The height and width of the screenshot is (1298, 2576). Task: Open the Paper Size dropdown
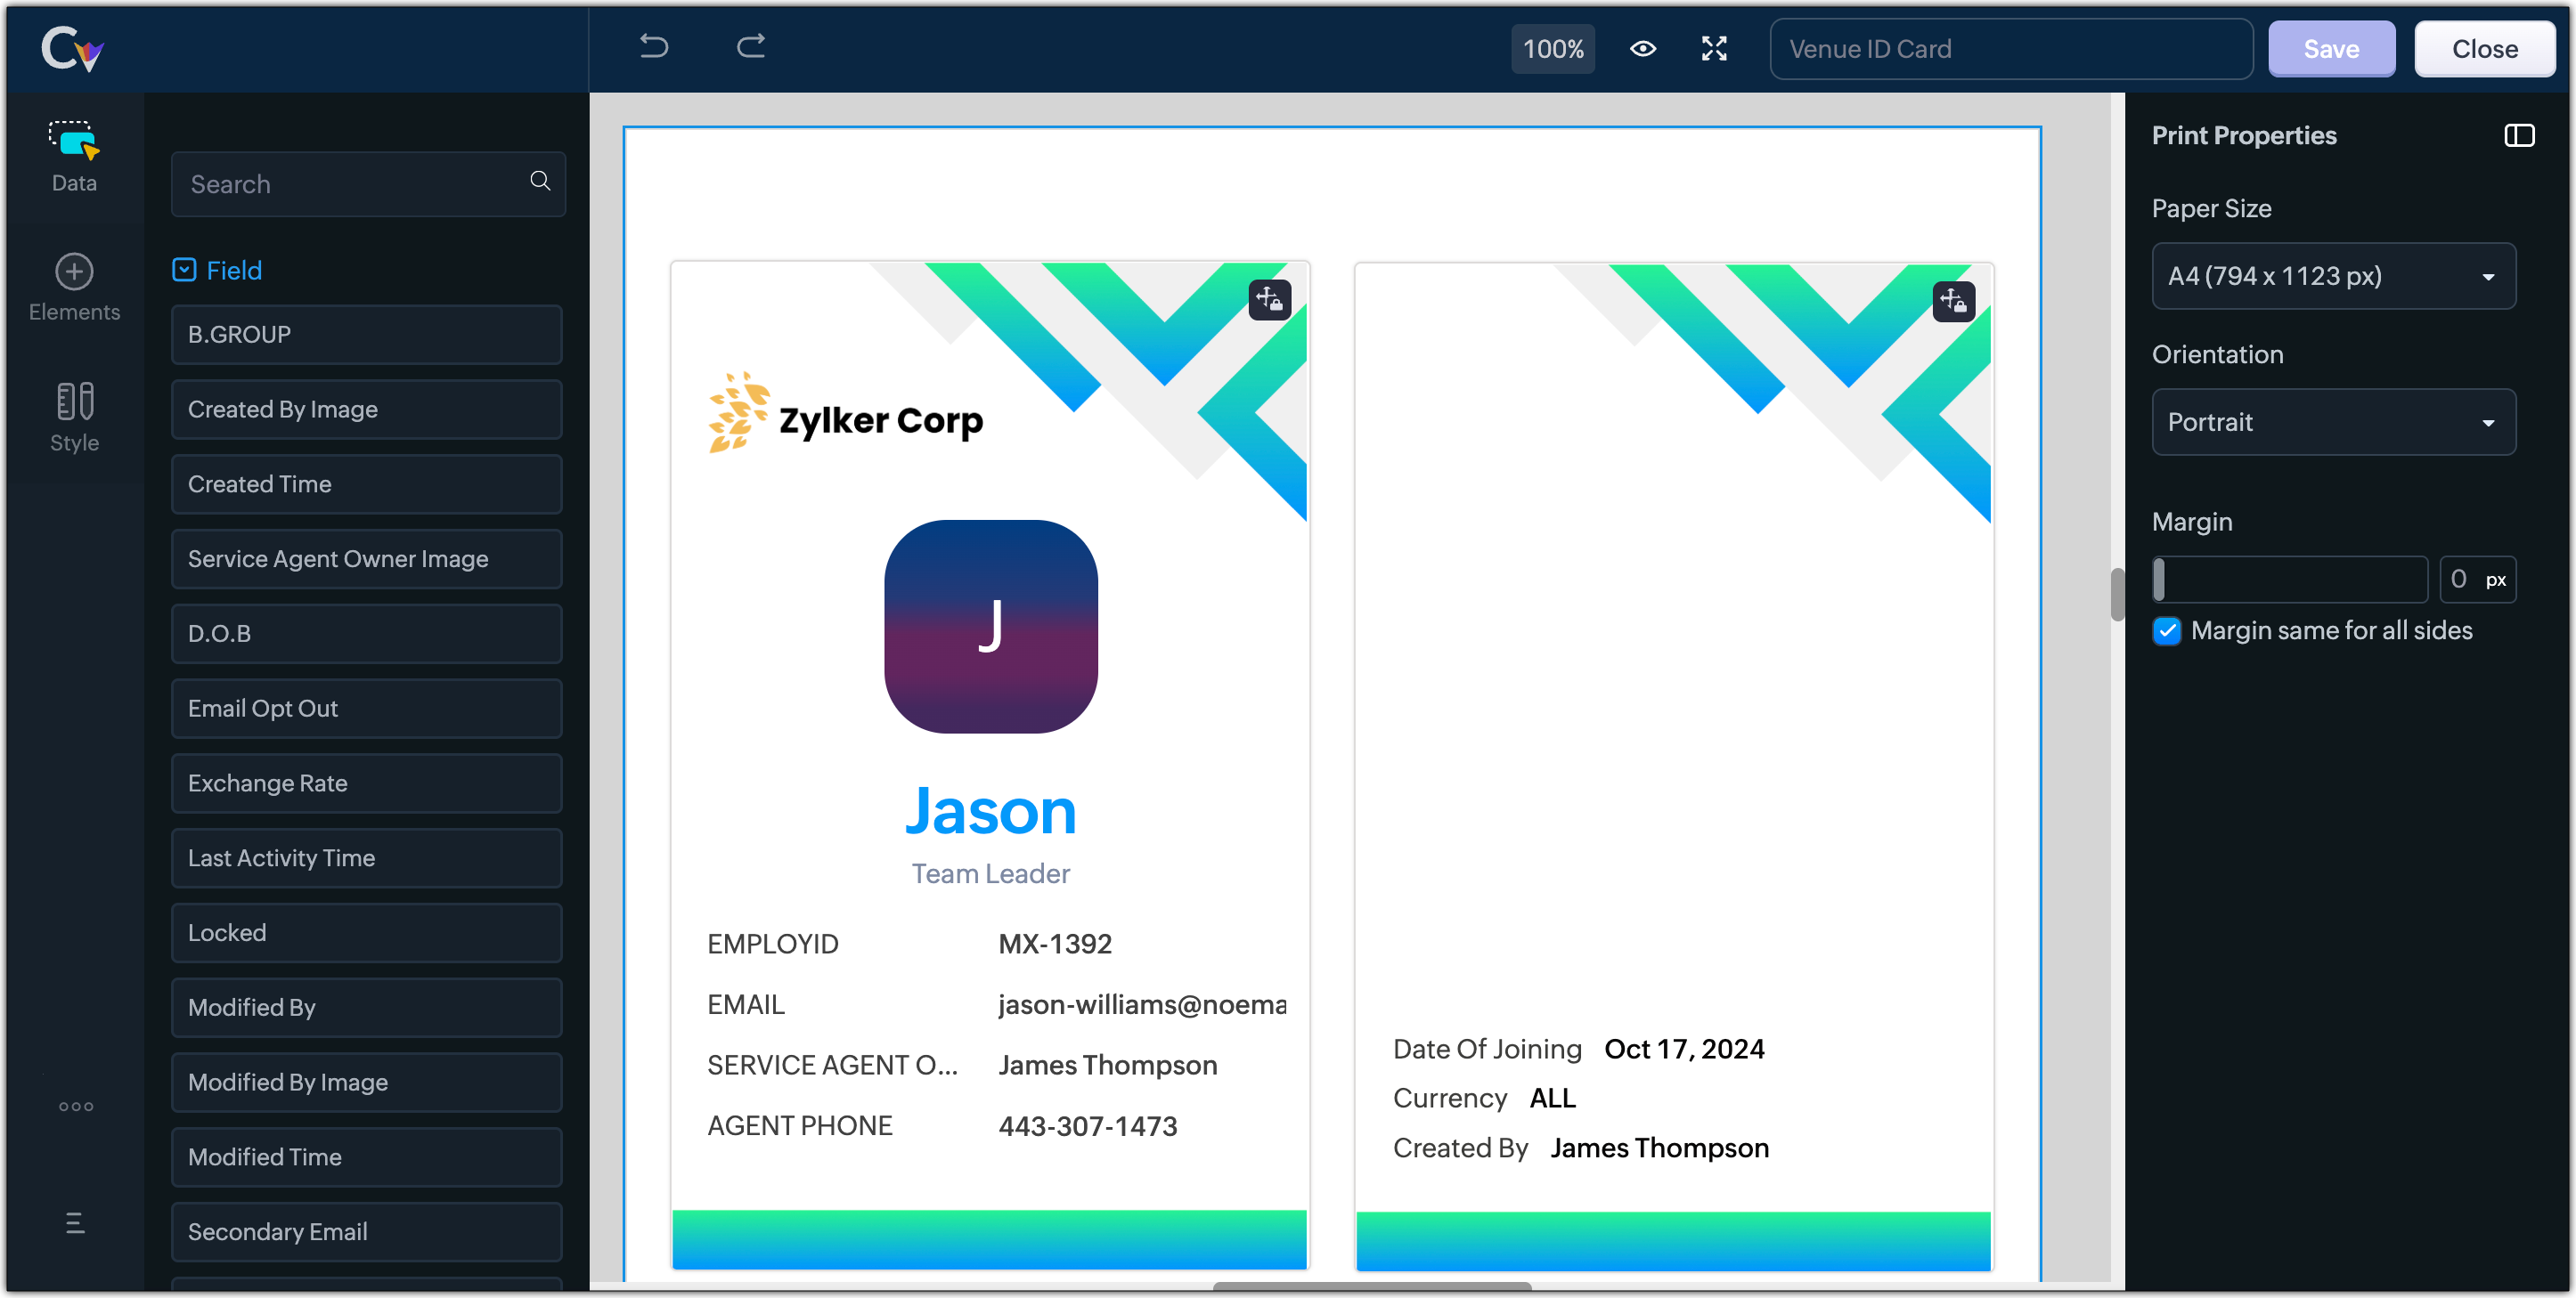pyautogui.click(x=2333, y=277)
